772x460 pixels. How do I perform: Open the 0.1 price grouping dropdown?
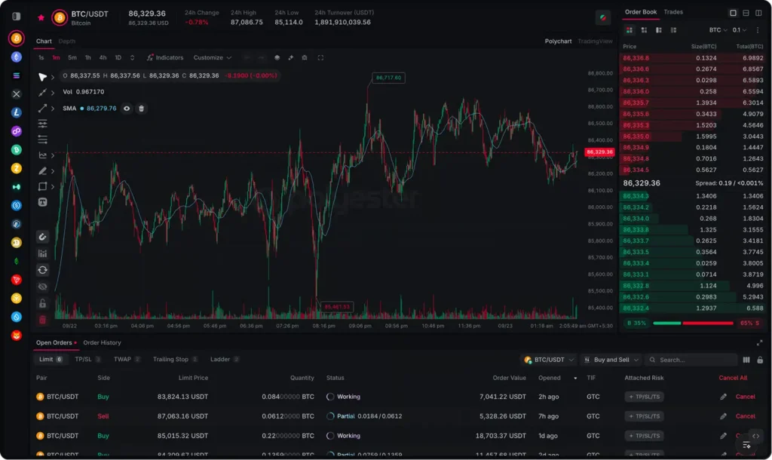point(739,30)
